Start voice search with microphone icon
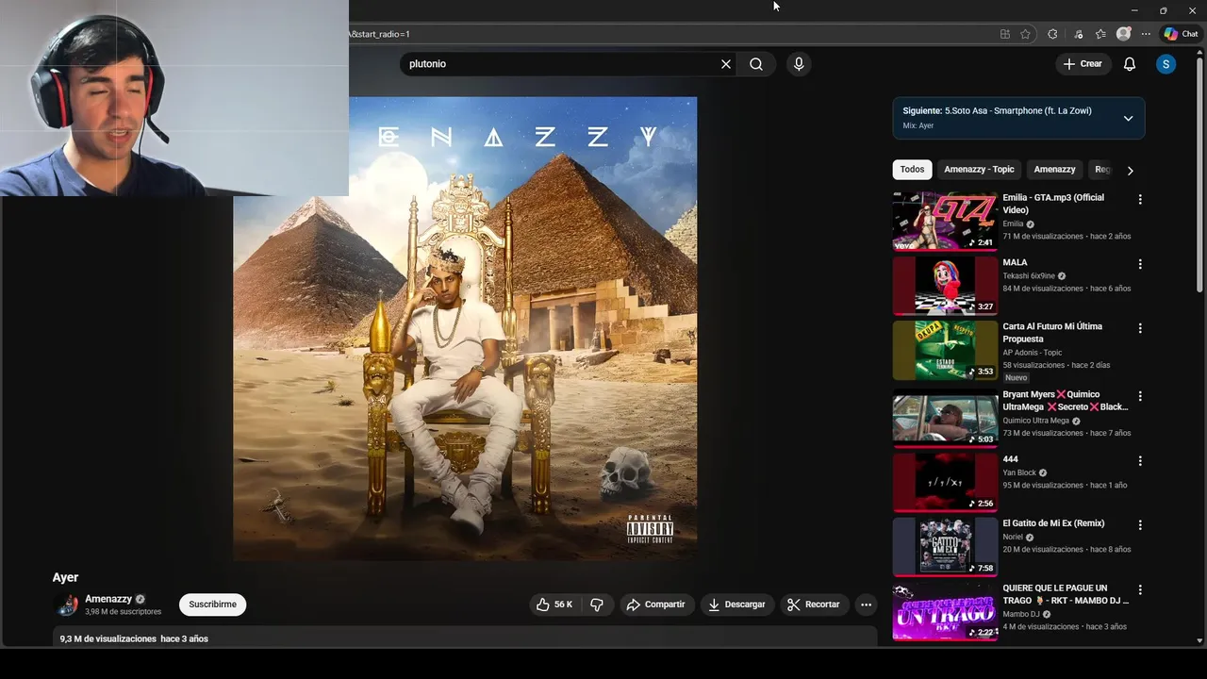Screen dimensions: 1207x679 (x=799, y=64)
